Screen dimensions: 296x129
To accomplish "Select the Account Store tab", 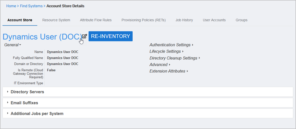I will coord(20,20).
